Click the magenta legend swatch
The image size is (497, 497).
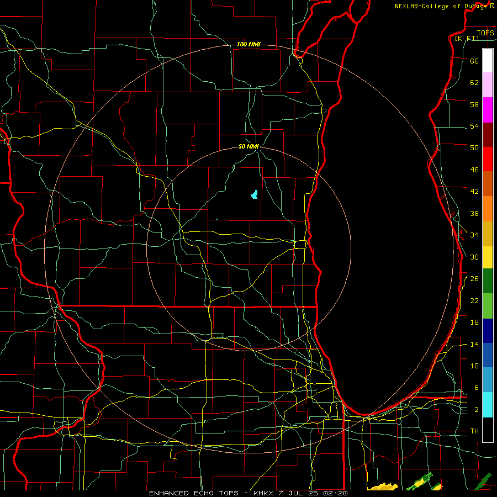tap(488, 110)
